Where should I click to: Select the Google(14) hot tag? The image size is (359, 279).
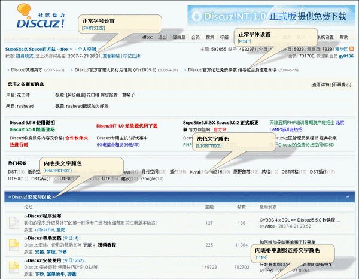coord(152,178)
